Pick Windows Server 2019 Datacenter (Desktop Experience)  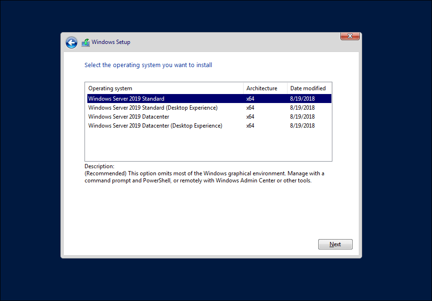[x=155, y=126]
